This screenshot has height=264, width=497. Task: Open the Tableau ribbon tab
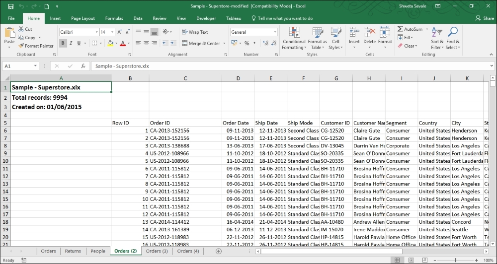point(234,18)
